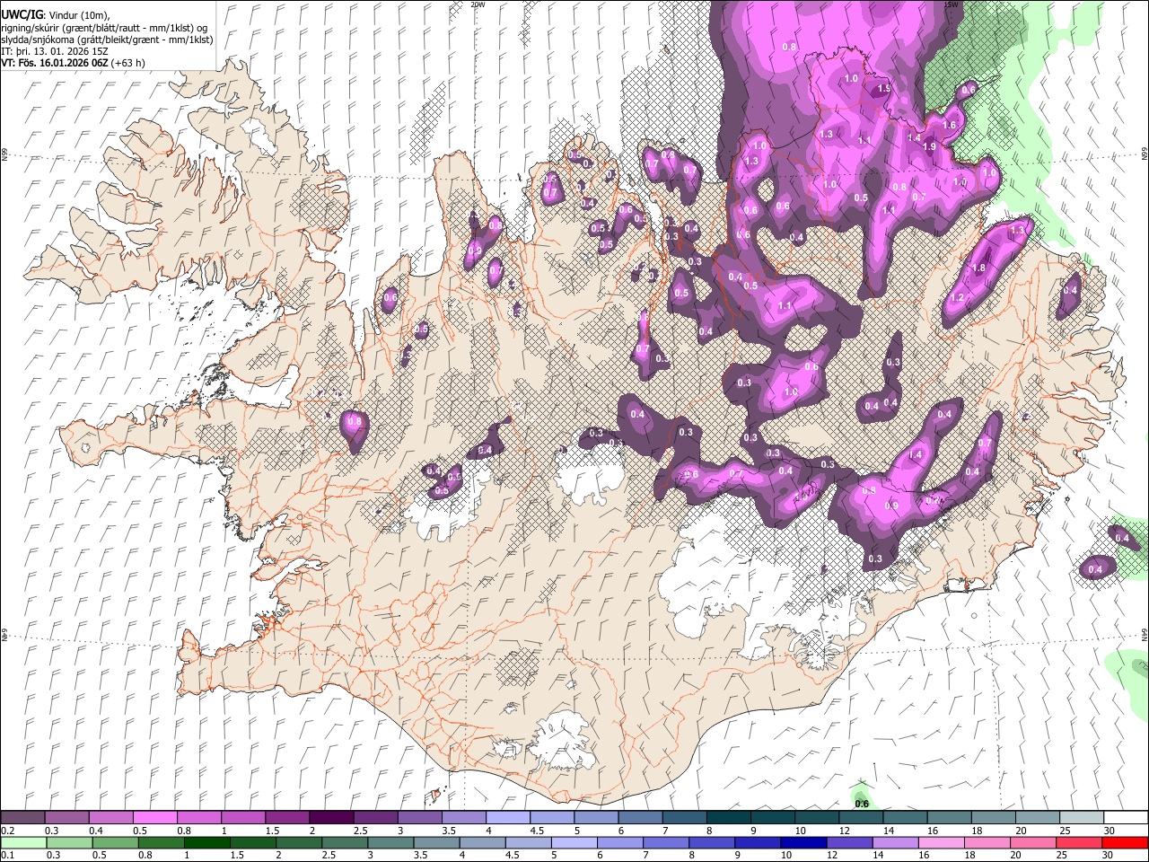This screenshot has width=1149, height=862.
Task: Click the "1.6" snowfall value on the map
Action: (950, 126)
